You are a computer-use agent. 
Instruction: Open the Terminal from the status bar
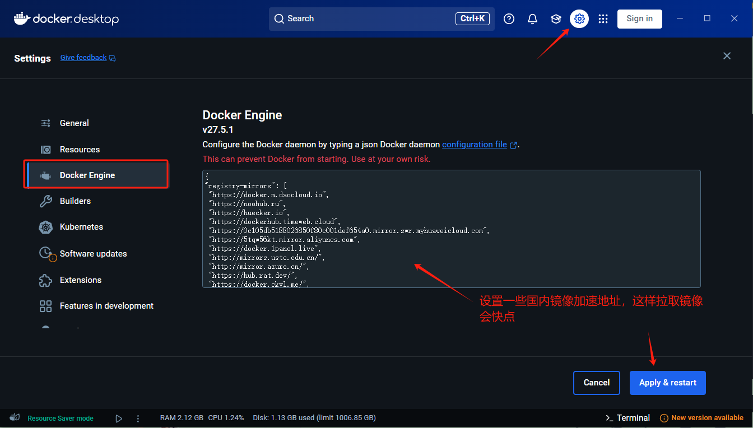(x=627, y=417)
